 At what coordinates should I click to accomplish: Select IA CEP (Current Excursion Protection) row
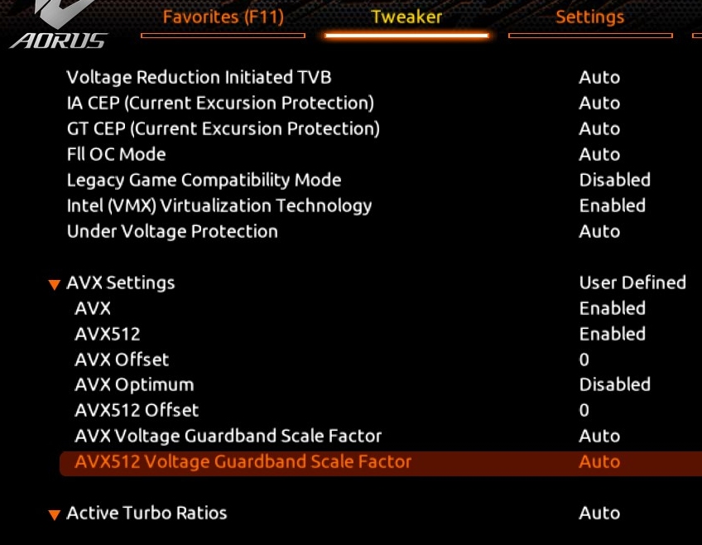[x=219, y=103]
